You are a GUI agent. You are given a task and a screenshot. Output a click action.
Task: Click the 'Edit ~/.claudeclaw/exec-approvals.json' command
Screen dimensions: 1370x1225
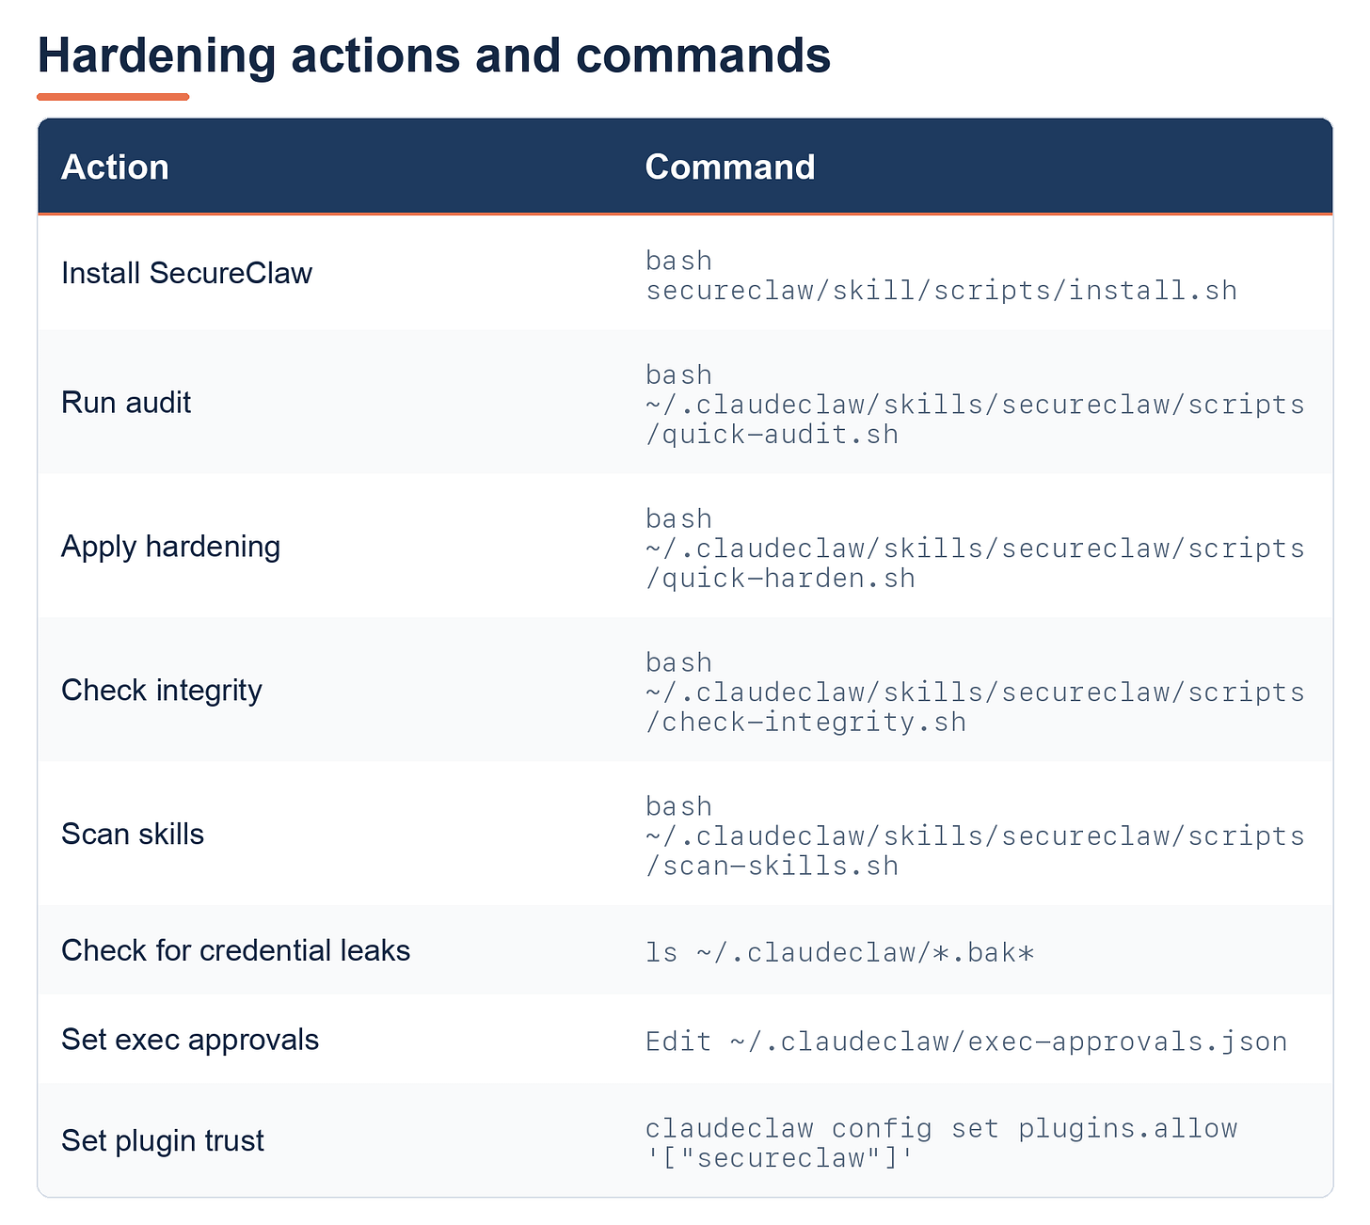[966, 1042]
